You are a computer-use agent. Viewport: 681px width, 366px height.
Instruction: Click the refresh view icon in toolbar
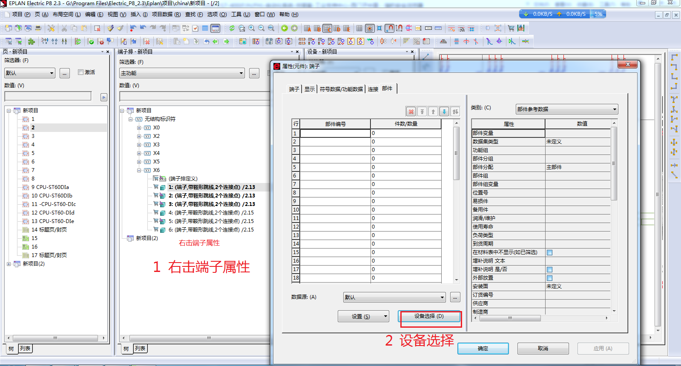tap(232, 28)
